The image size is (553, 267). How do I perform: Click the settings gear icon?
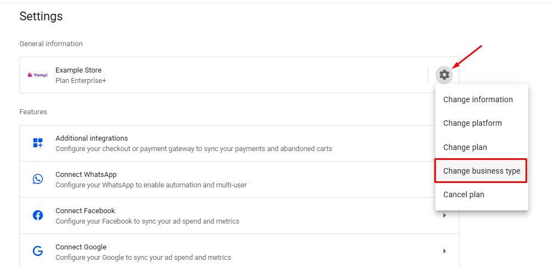444,75
